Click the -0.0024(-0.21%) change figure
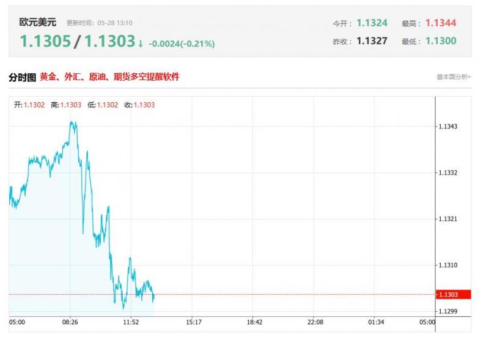 [x=181, y=43]
